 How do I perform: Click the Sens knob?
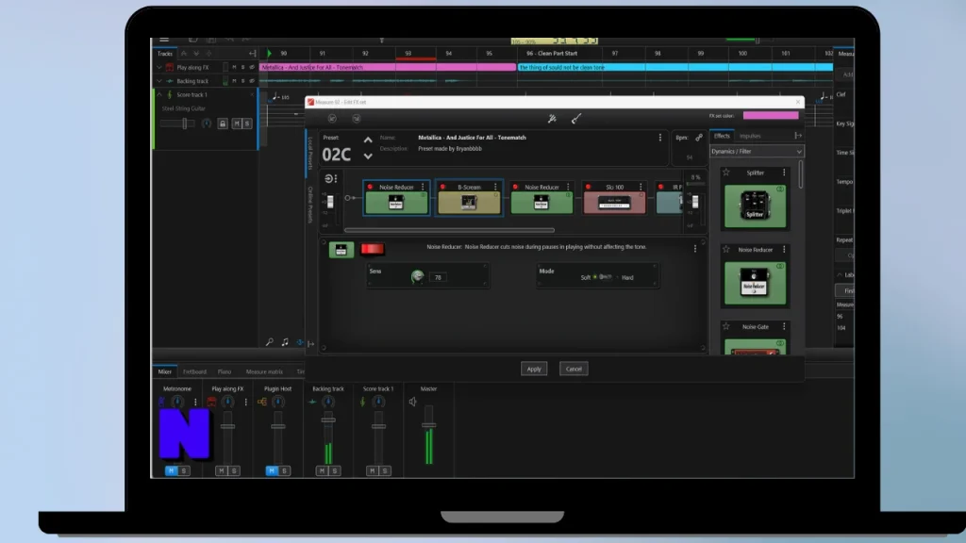417,276
